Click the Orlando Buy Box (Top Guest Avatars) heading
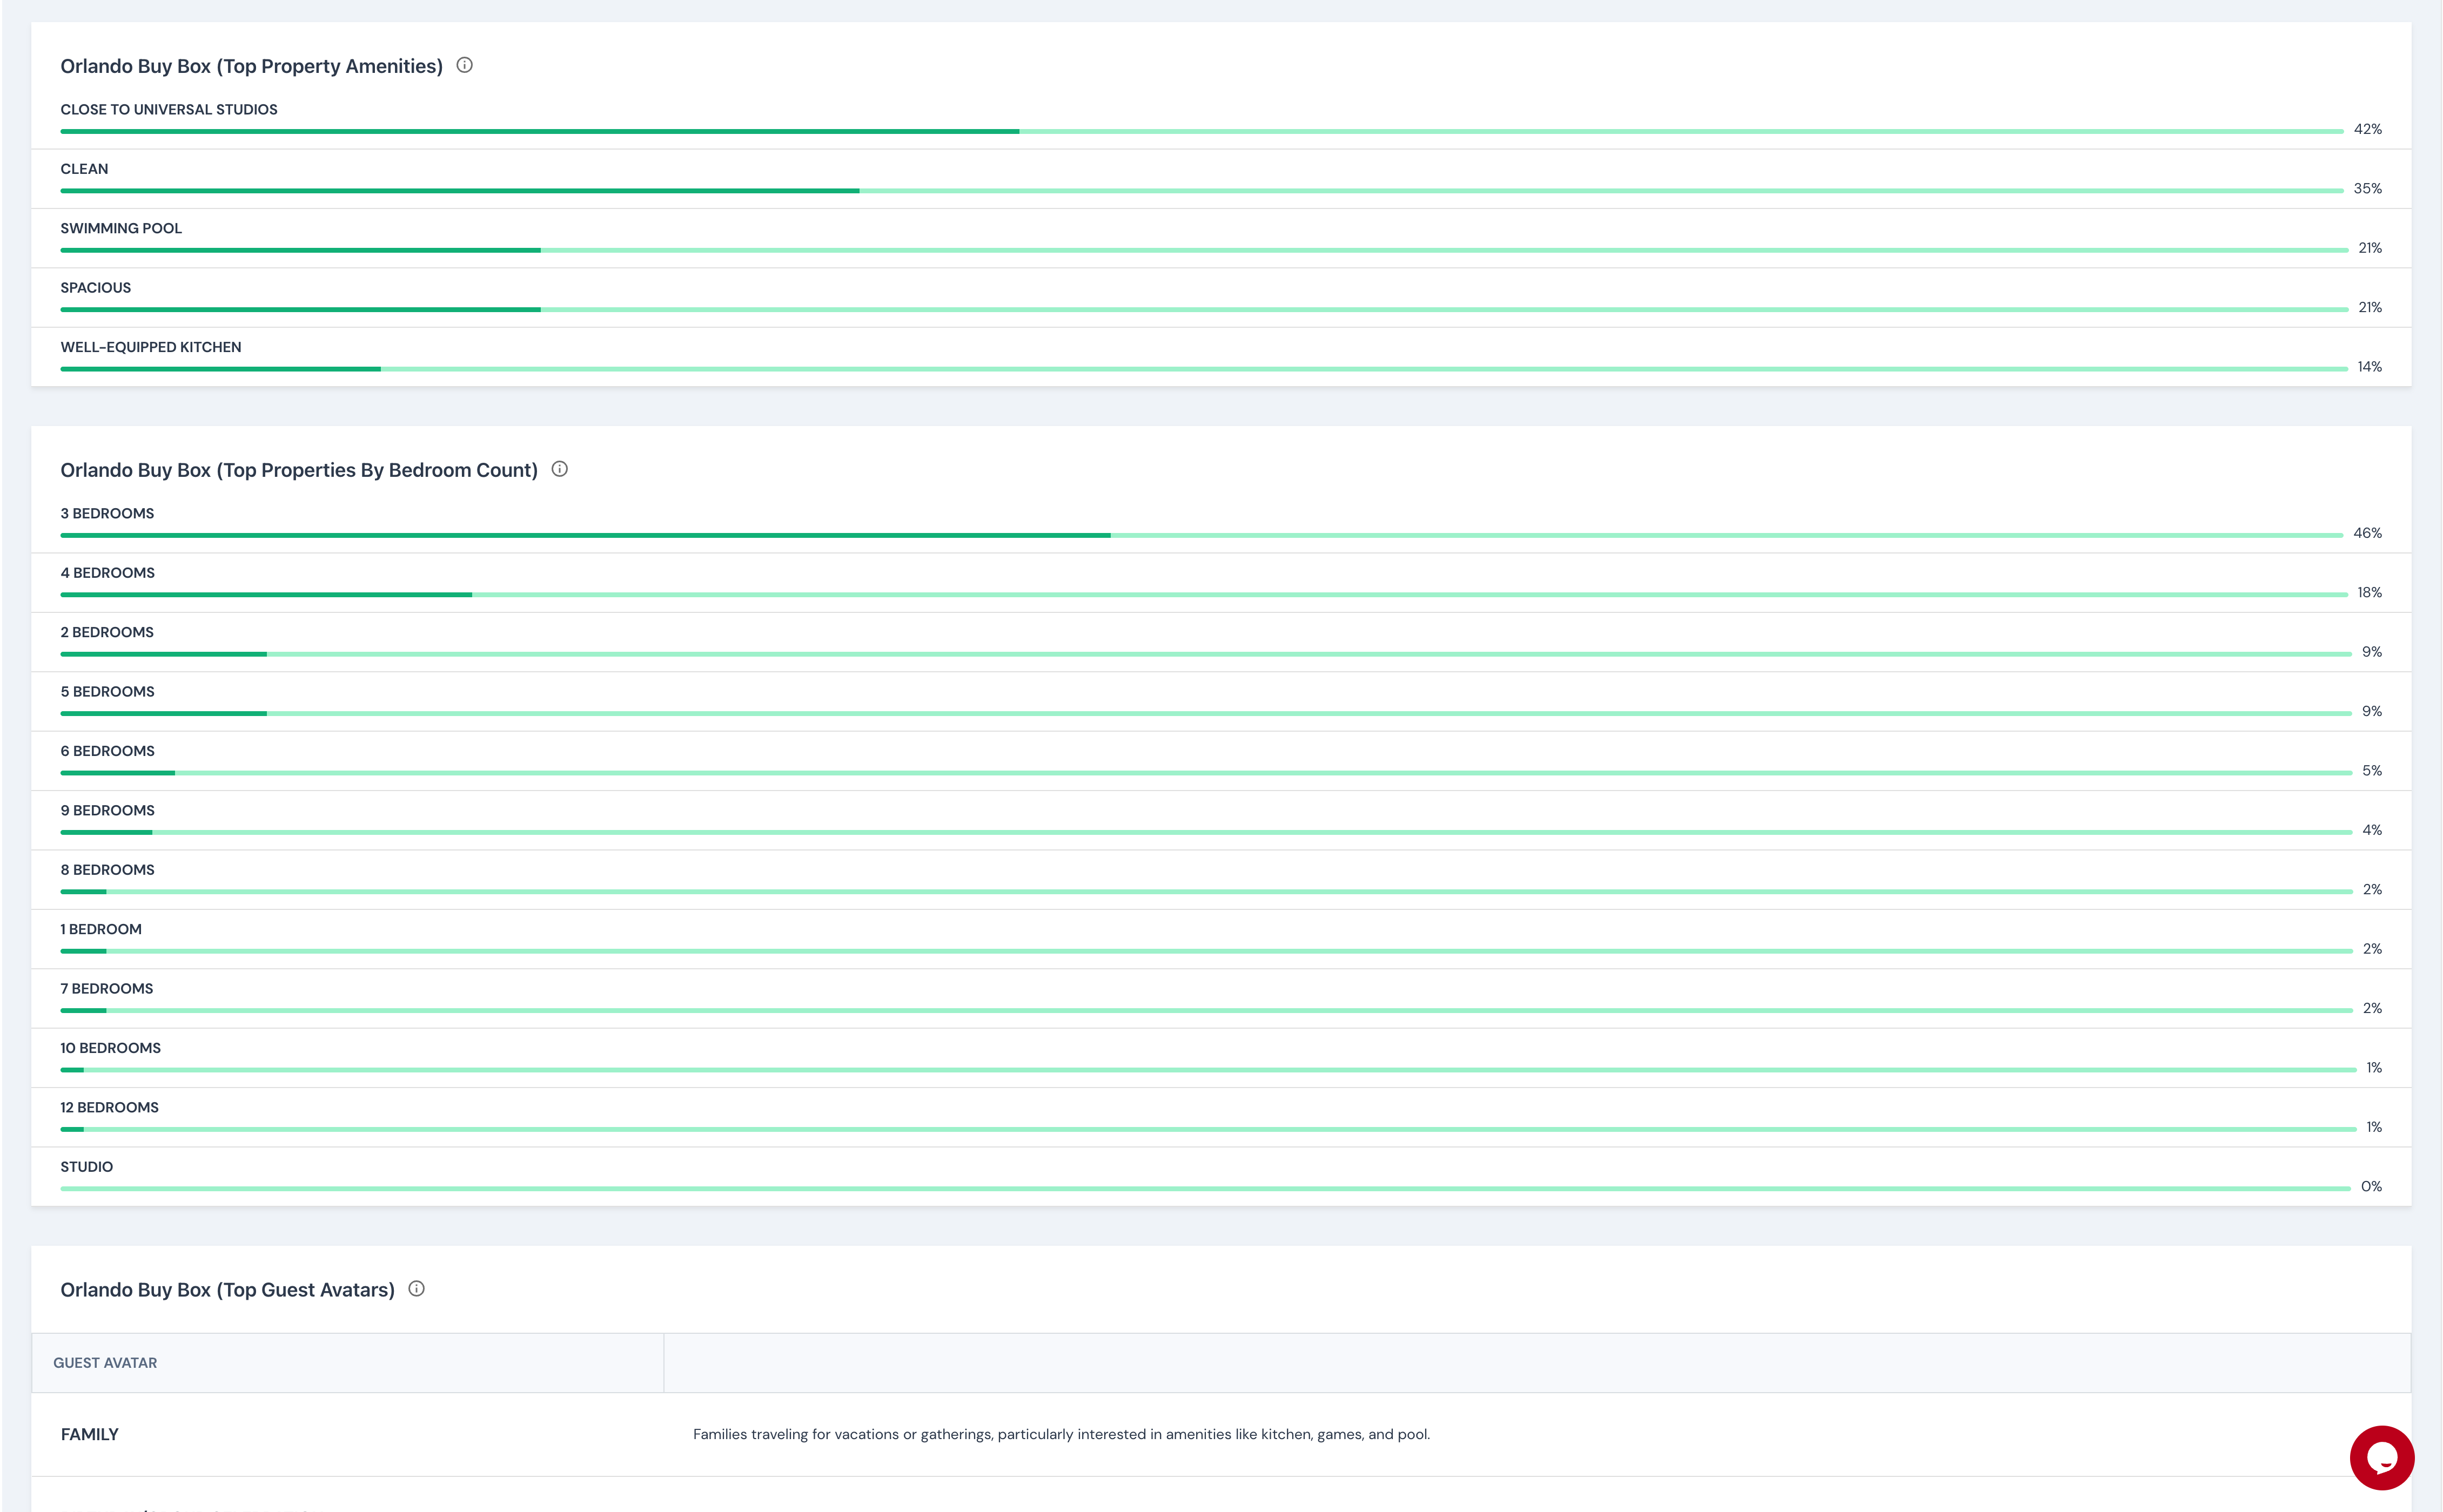 pyautogui.click(x=228, y=1289)
